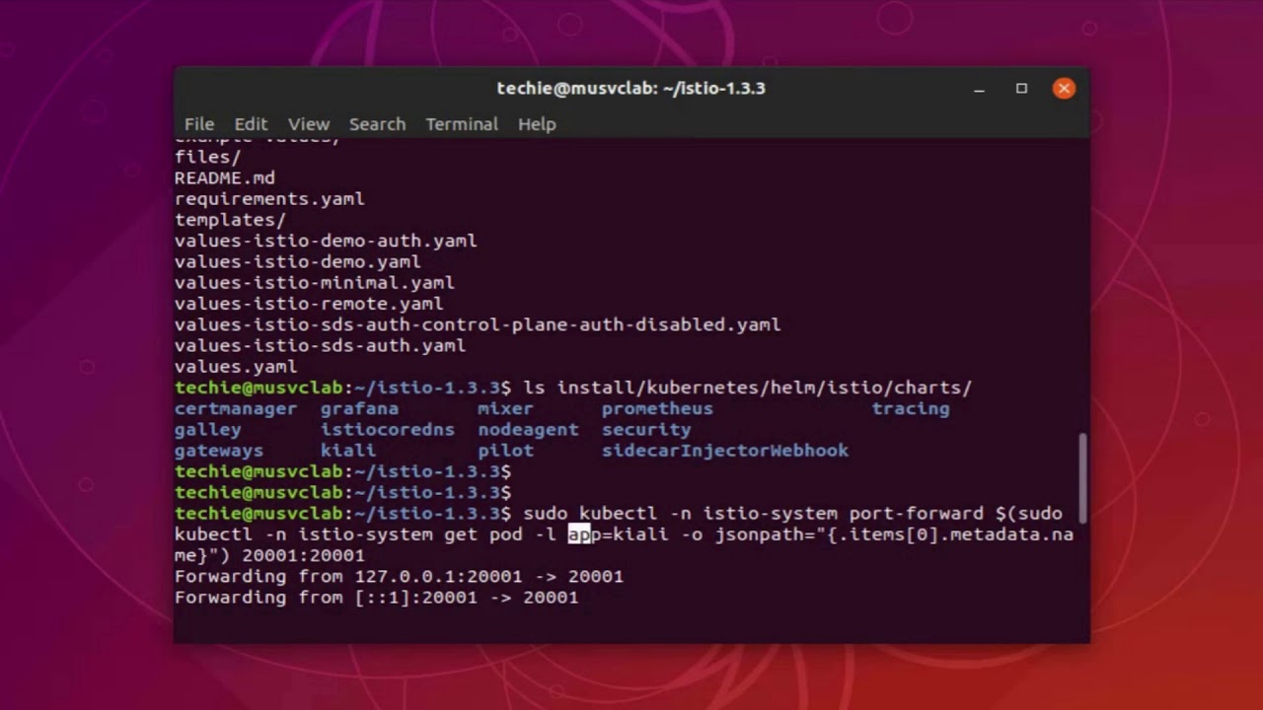Click values-istio-remote.yaml text
The image size is (1263, 710).
click(309, 304)
